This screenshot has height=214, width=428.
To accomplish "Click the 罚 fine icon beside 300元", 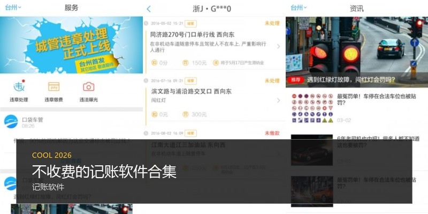I will (186, 114).
